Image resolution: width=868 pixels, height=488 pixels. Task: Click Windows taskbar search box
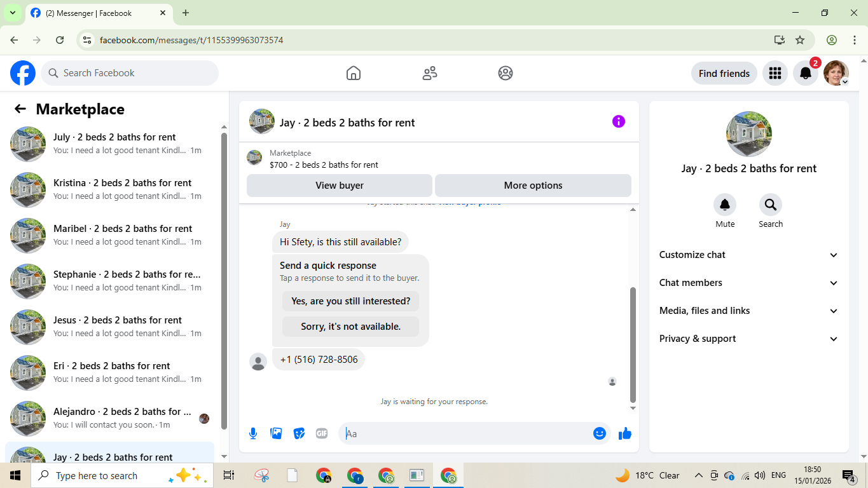122,475
